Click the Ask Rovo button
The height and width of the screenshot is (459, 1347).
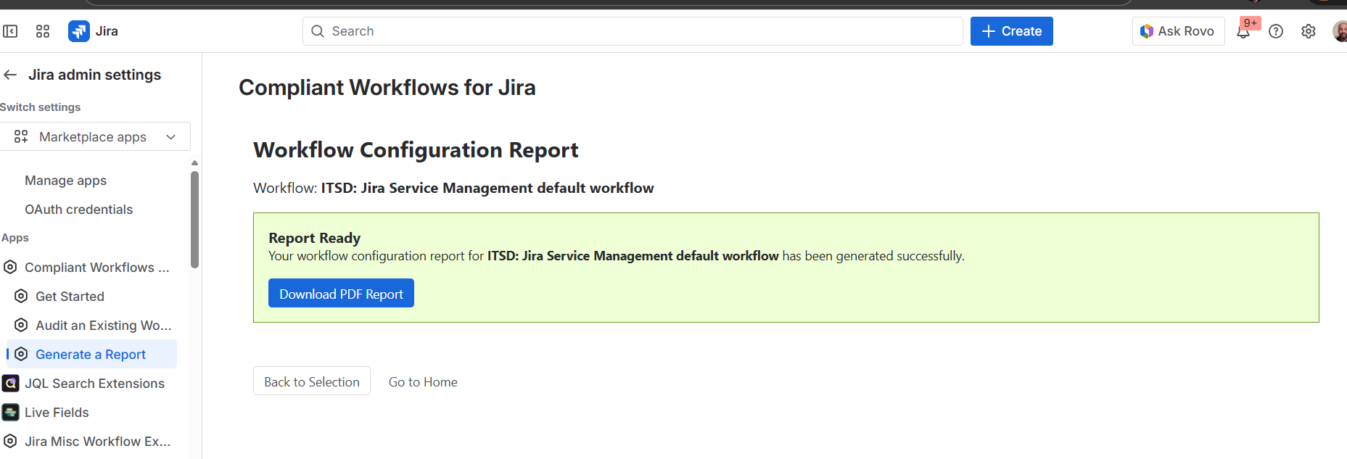point(1178,31)
